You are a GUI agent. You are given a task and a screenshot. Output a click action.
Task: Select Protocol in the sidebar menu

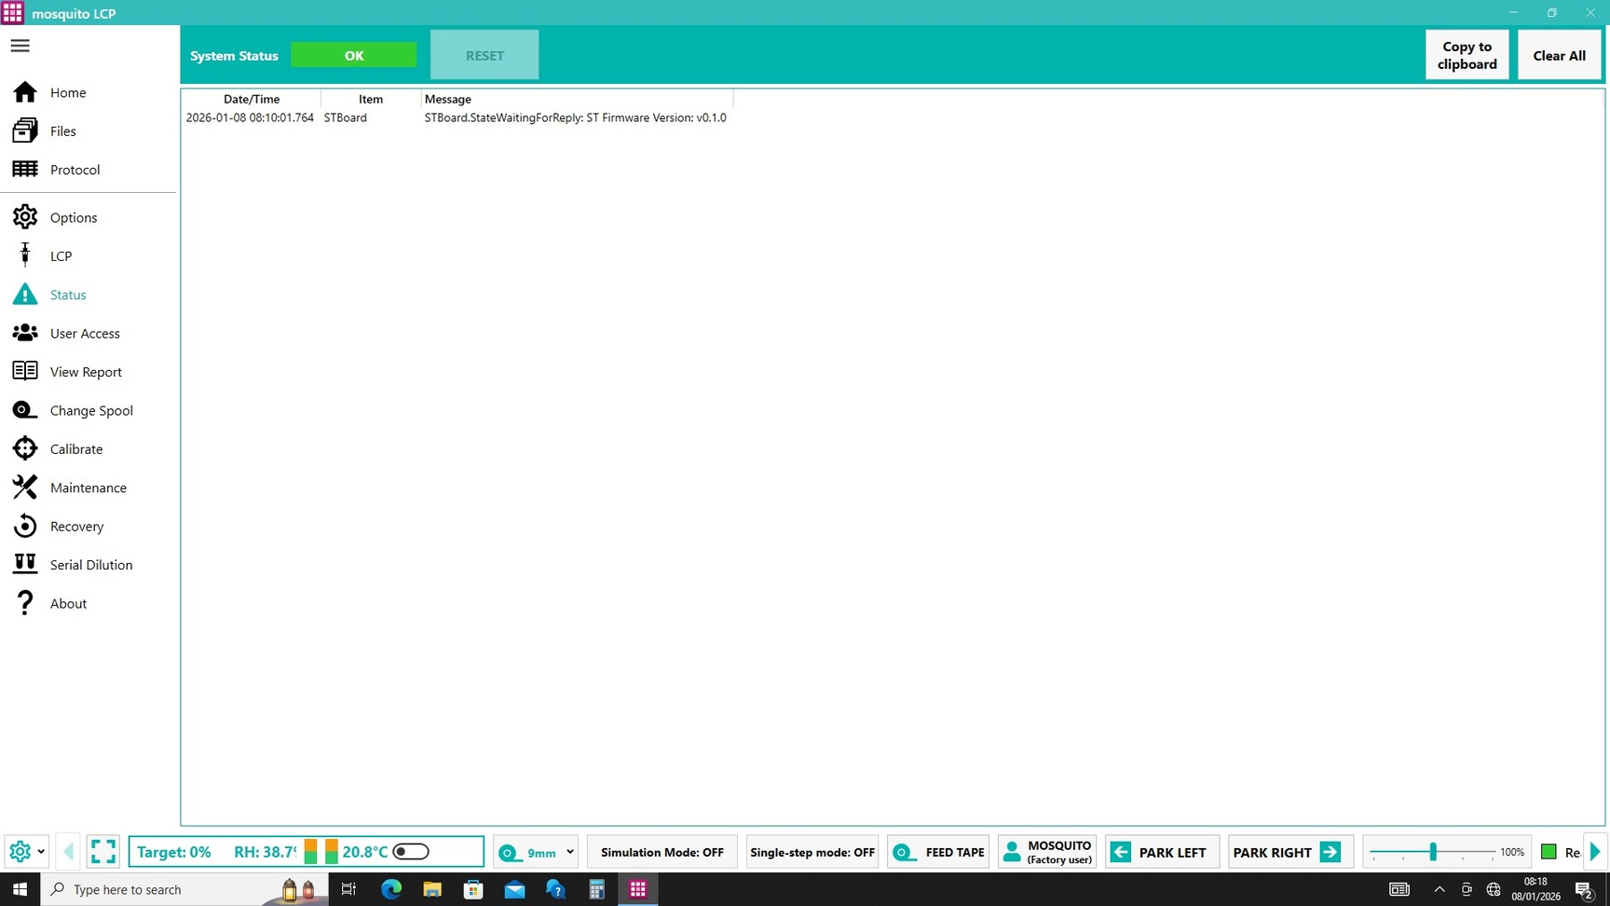click(x=75, y=170)
